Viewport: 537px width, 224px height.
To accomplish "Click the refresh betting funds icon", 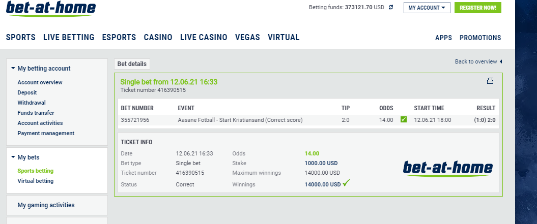I will click(x=391, y=7).
